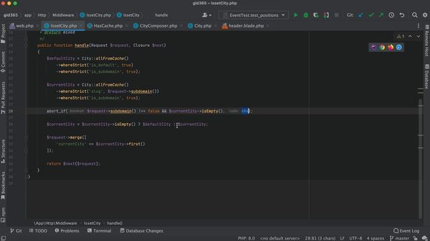Open the code-with-me user dropdown
This screenshot has width=430, height=241.
point(207,15)
